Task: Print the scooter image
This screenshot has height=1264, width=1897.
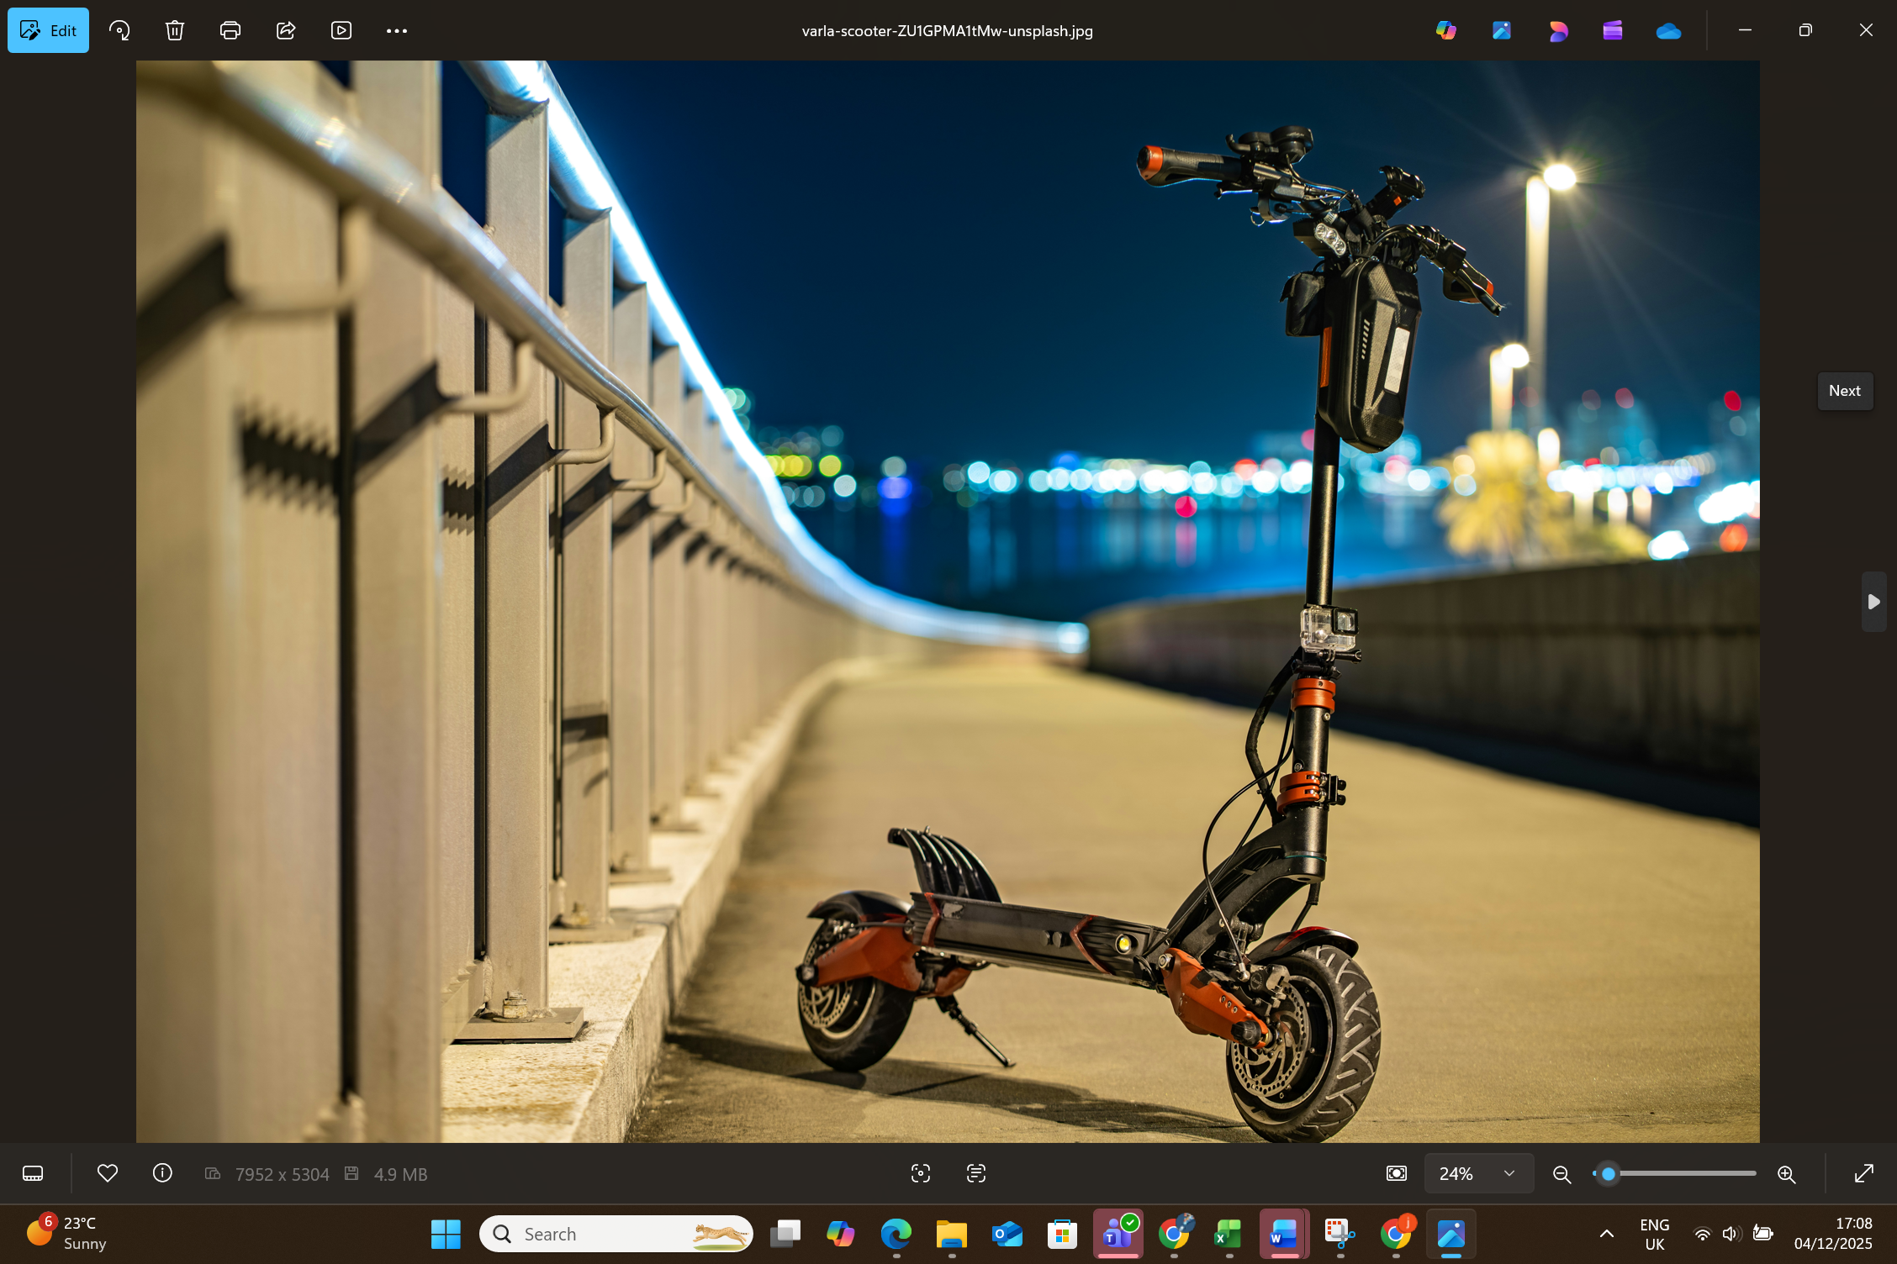Action: (x=230, y=31)
